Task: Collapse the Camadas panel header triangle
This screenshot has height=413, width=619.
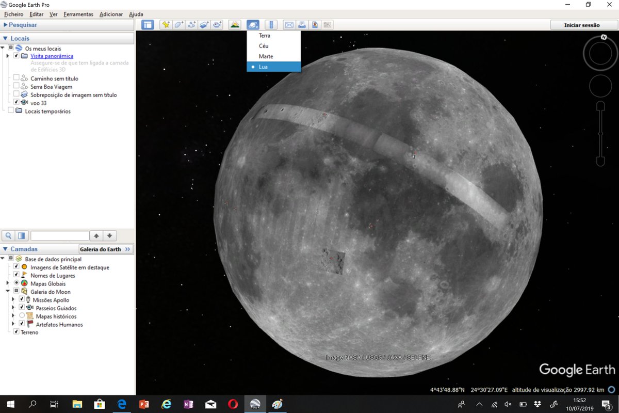Action: [x=5, y=249]
